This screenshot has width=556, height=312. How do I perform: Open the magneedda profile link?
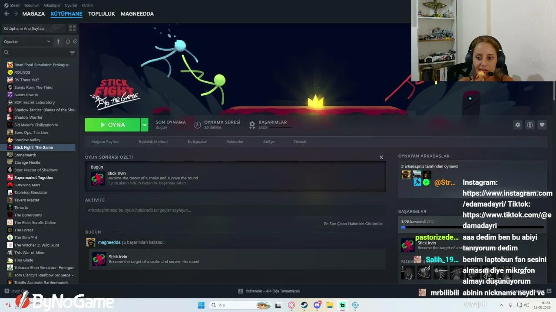109,243
